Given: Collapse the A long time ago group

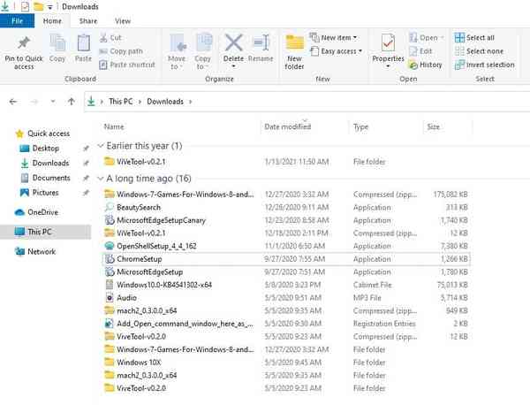Looking at the screenshot, I should tap(101, 179).
